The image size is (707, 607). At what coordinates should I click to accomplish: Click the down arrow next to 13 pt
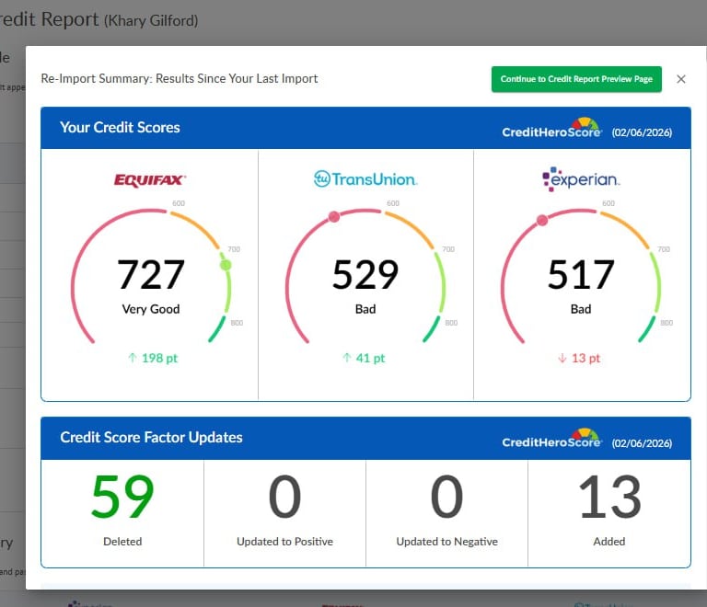pos(562,358)
